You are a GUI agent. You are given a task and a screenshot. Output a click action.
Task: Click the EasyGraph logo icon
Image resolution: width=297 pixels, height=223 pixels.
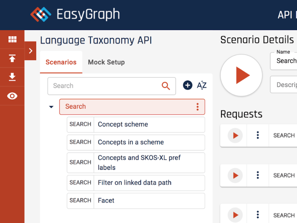41,14
